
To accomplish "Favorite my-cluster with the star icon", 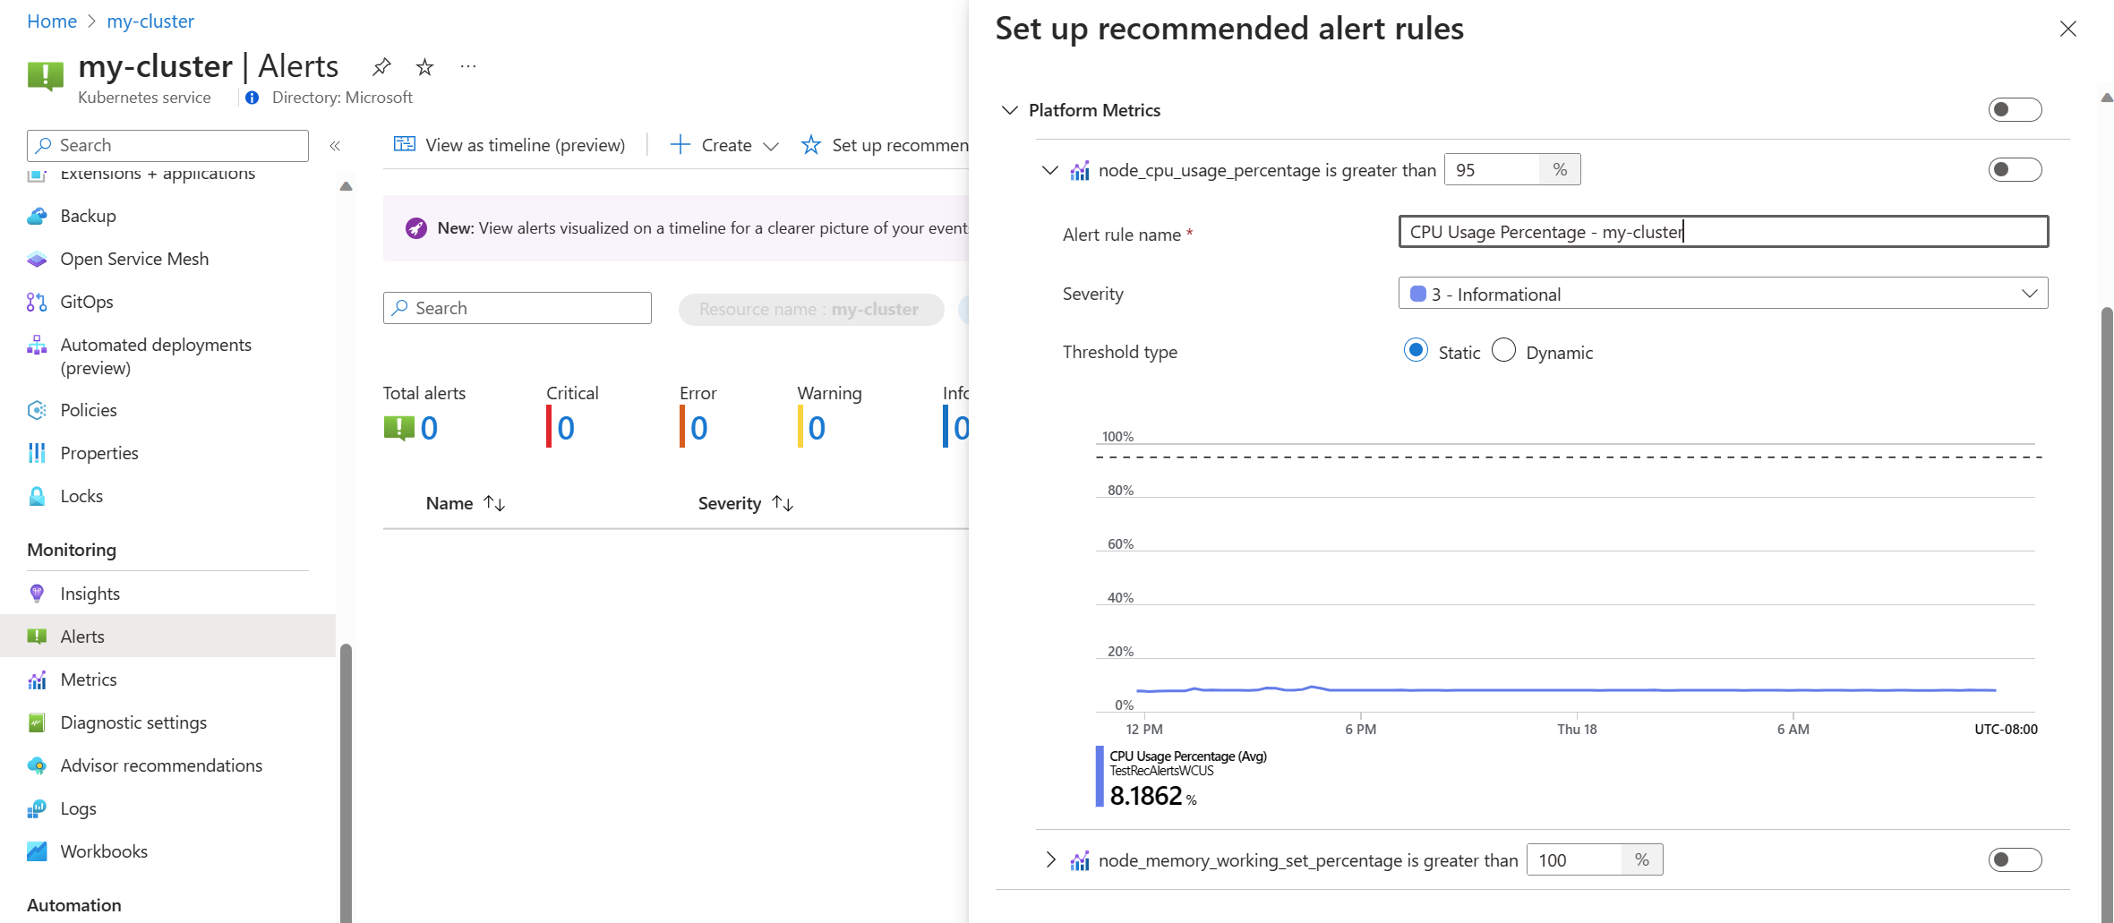I will coord(425,67).
